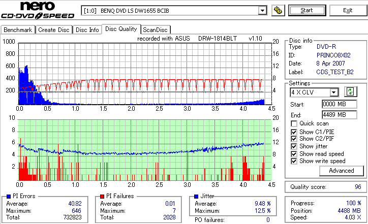Click the PI Errors average 40.82
Viewport: 368px width, 224px height.
75,204
